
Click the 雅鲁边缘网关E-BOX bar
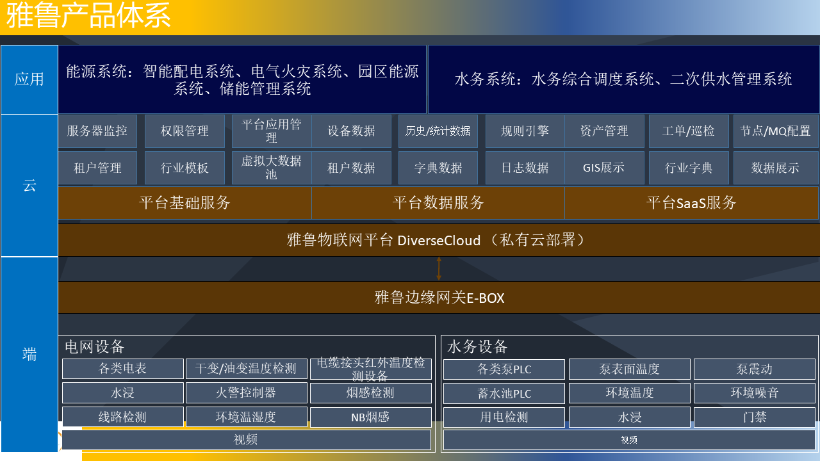439,297
